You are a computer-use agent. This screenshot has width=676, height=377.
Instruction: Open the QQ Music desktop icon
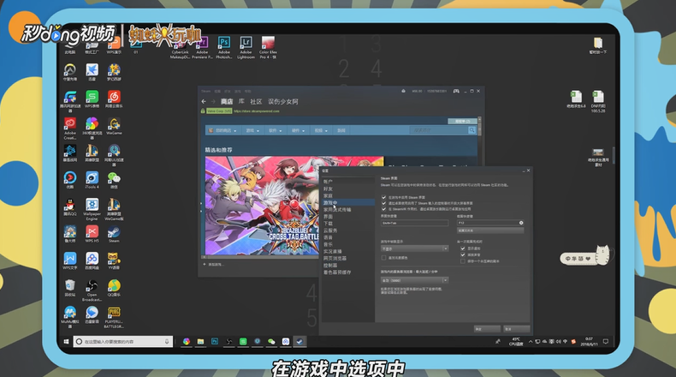[x=114, y=288]
